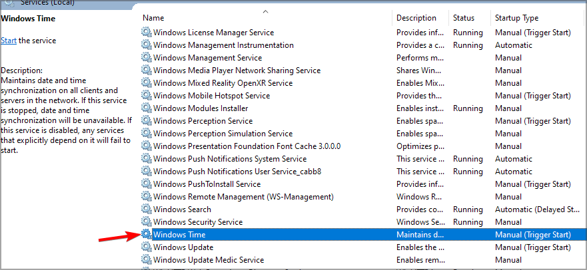The width and height of the screenshot is (587, 270).
Task: Select Windows Modules Installer name
Action: (201, 108)
